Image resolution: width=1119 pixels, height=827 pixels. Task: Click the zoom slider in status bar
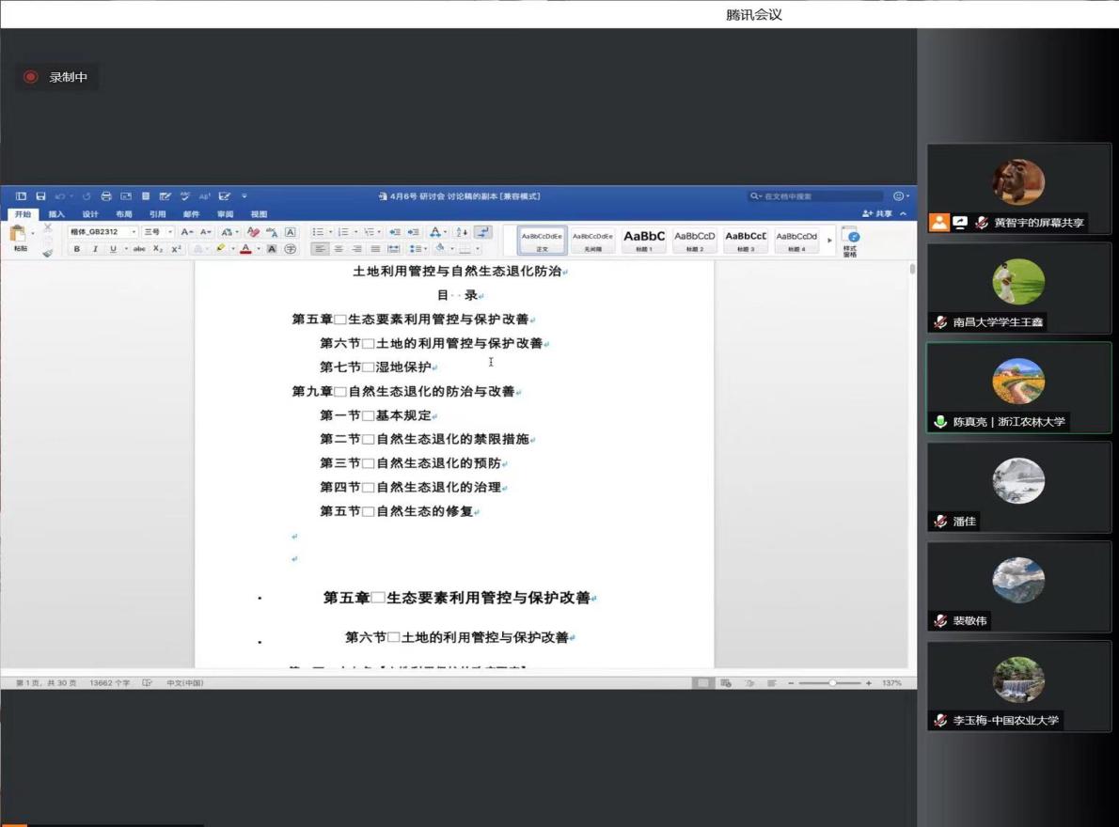(x=832, y=683)
